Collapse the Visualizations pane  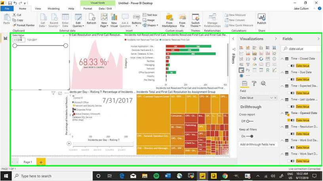coord(276,39)
